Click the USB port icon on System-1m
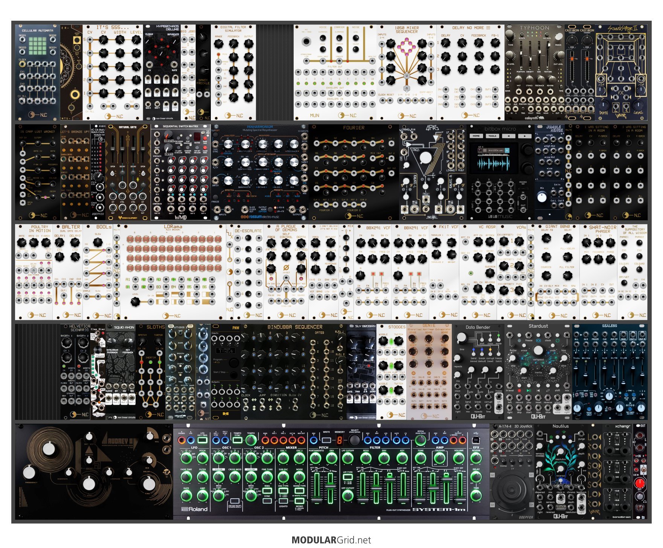This screenshot has height=548, width=663. pos(476,440)
